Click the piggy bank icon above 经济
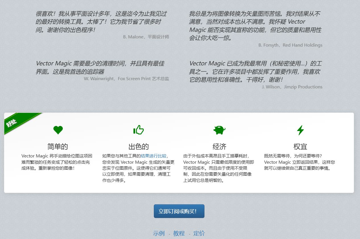The image size is (360, 239). (219, 130)
